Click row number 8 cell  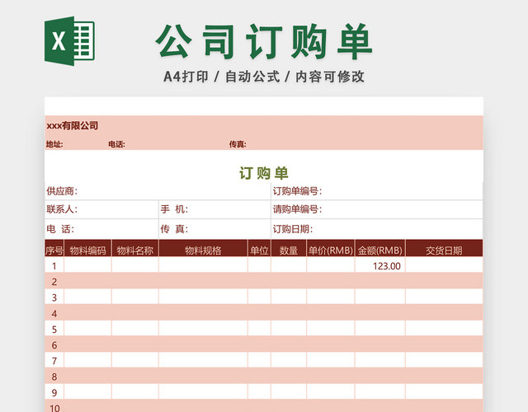(54, 377)
